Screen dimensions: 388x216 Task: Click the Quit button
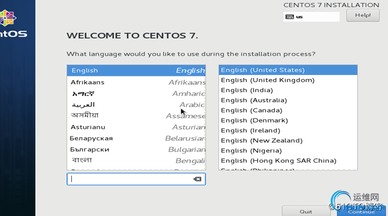(x=306, y=212)
